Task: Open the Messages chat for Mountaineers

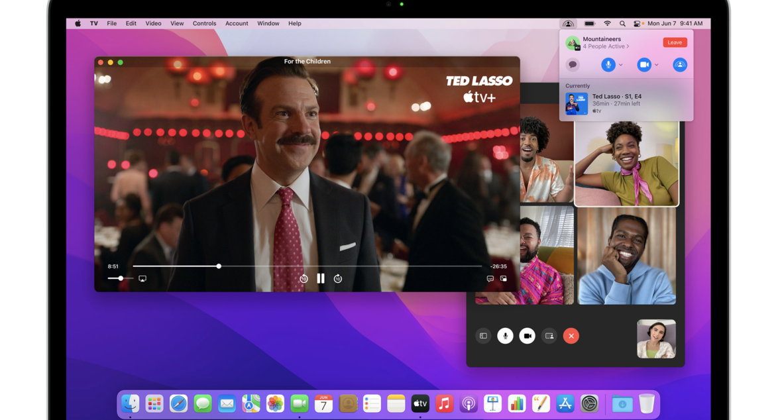Action: pos(573,65)
